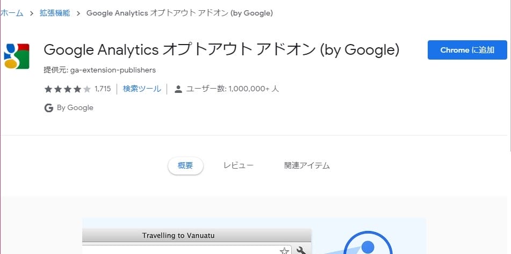Switch to the レビュー tab
The image size is (511, 254).
coord(238,166)
